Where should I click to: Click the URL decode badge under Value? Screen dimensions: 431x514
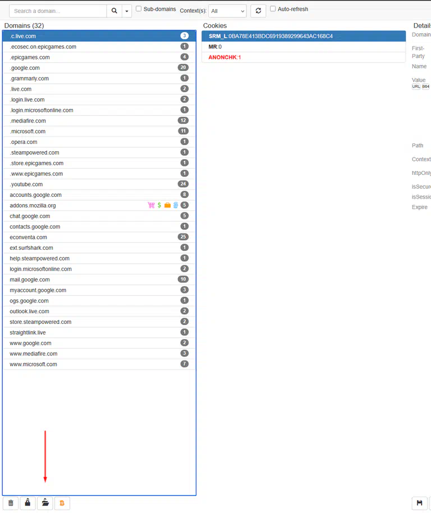(416, 87)
